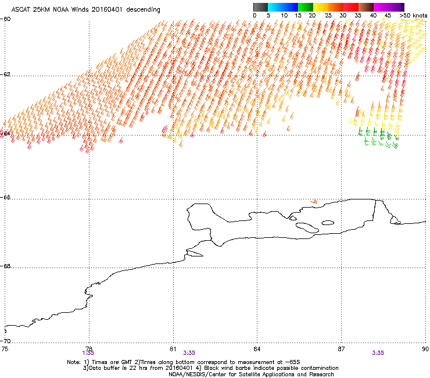The height and width of the screenshot is (378, 430).
Task: Click the purple time label '1:55'
Action: point(88,353)
